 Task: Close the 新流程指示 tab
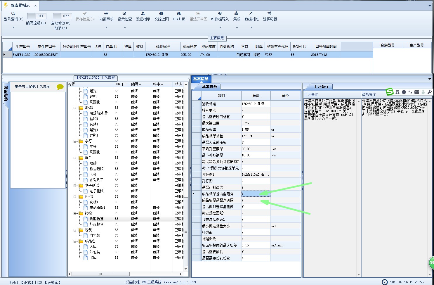tap(35, 6)
